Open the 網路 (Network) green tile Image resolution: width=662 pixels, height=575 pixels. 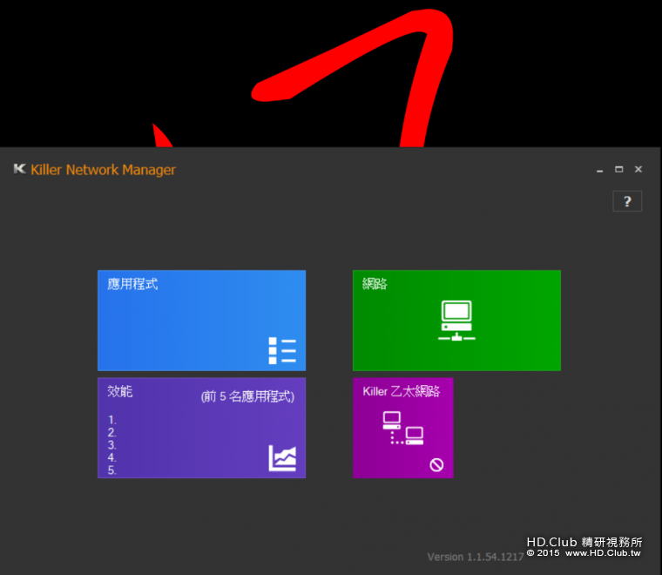point(456,321)
